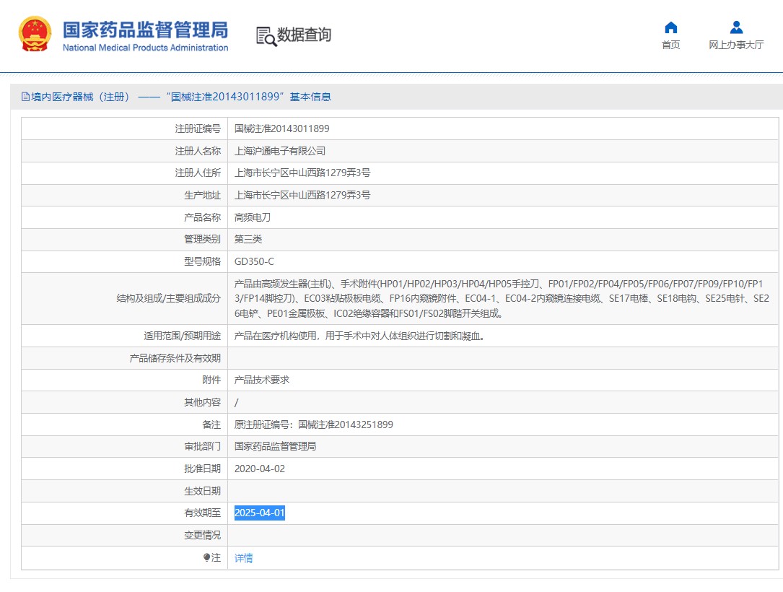Click the 适用范围/预期用途 row label
Screen dimensions: 783x592
click(x=183, y=336)
